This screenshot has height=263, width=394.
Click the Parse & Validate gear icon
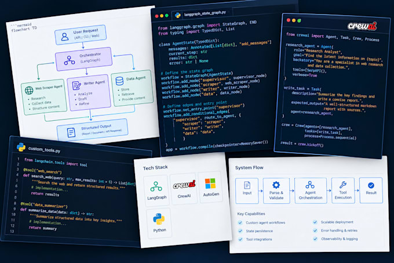[x=276, y=185]
